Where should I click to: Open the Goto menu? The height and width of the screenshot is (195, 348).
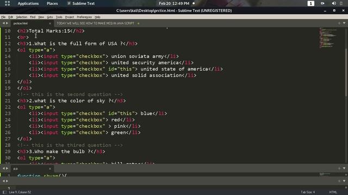tap(50, 17)
